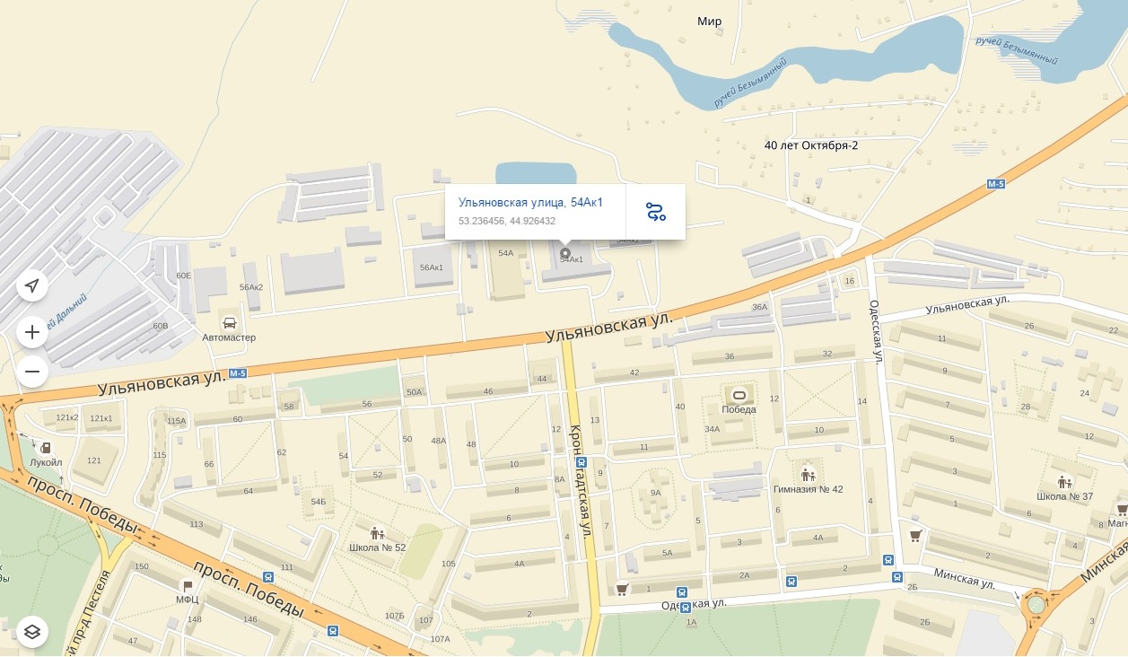
Task: Click the bus stop icon beside Минская ул.
Action: (897, 576)
